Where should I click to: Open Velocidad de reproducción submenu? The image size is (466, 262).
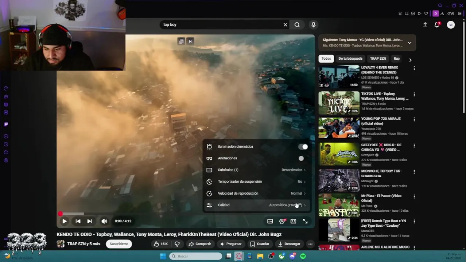click(x=257, y=193)
